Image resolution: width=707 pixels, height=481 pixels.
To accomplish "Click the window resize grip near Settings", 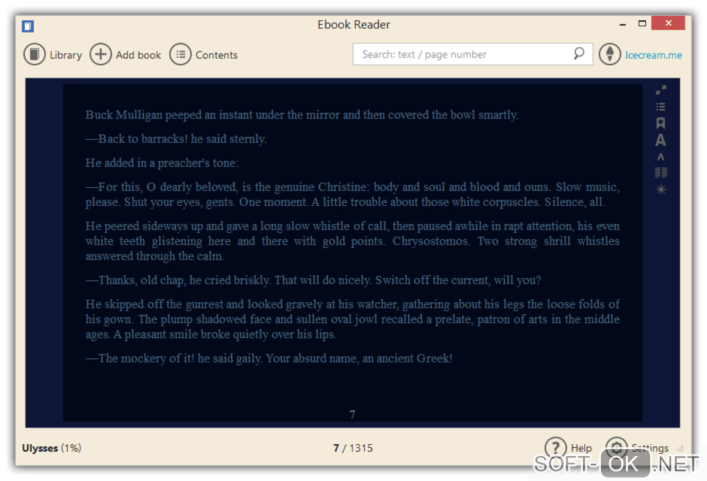I will (x=681, y=448).
